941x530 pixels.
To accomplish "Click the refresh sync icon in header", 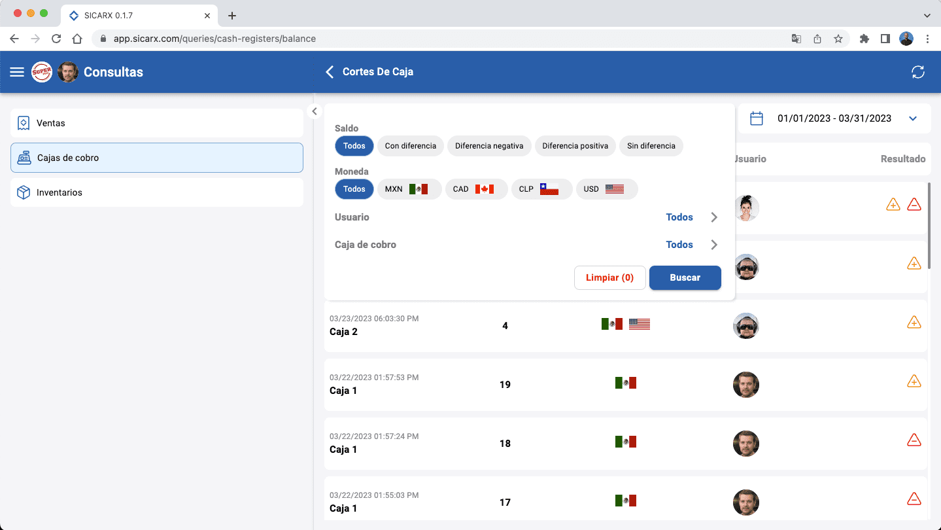I will pyautogui.click(x=917, y=72).
